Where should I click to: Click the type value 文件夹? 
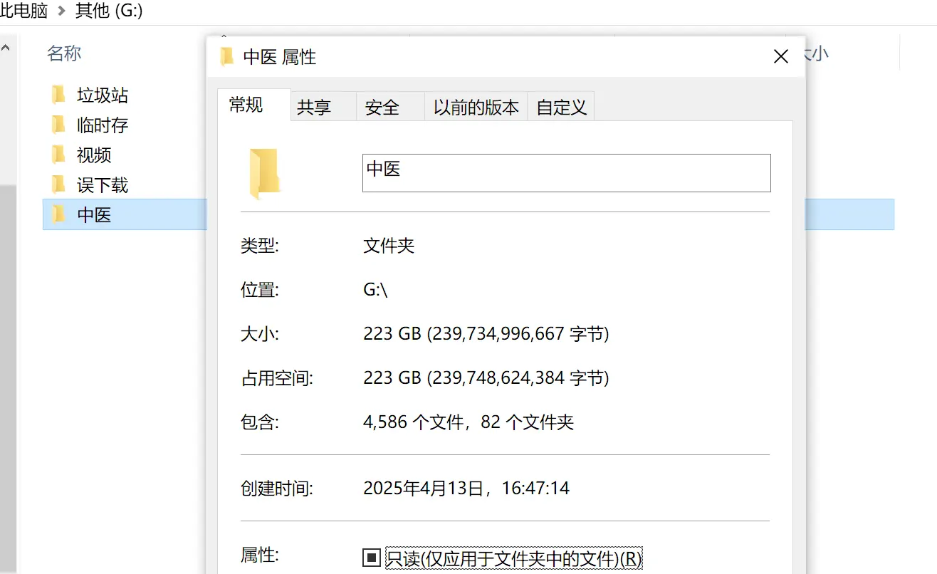pyautogui.click(x=389, y=246)
